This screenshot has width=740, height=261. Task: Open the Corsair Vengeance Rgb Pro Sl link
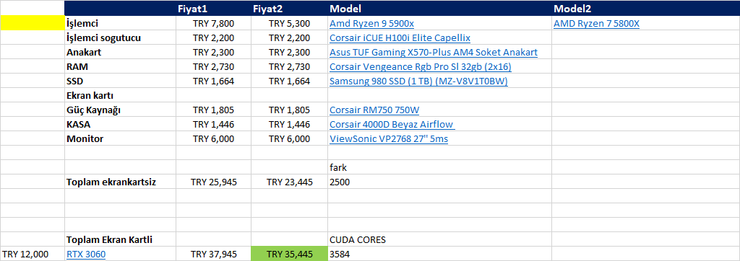pyautogui.click(x=421, y=67)
